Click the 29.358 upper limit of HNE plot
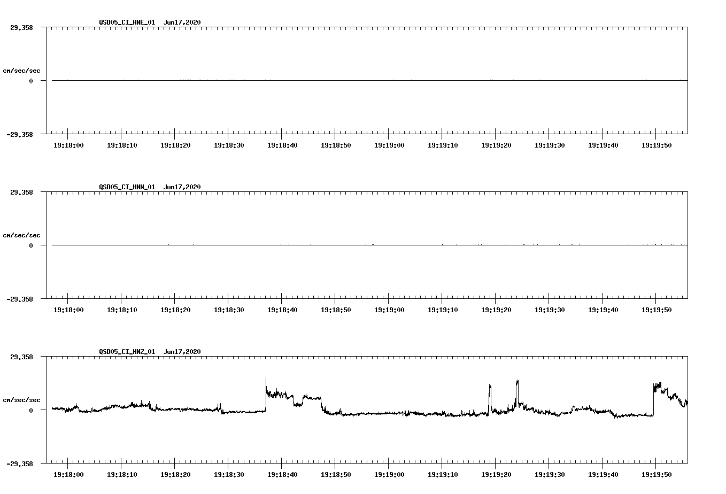 click(21, 27)
